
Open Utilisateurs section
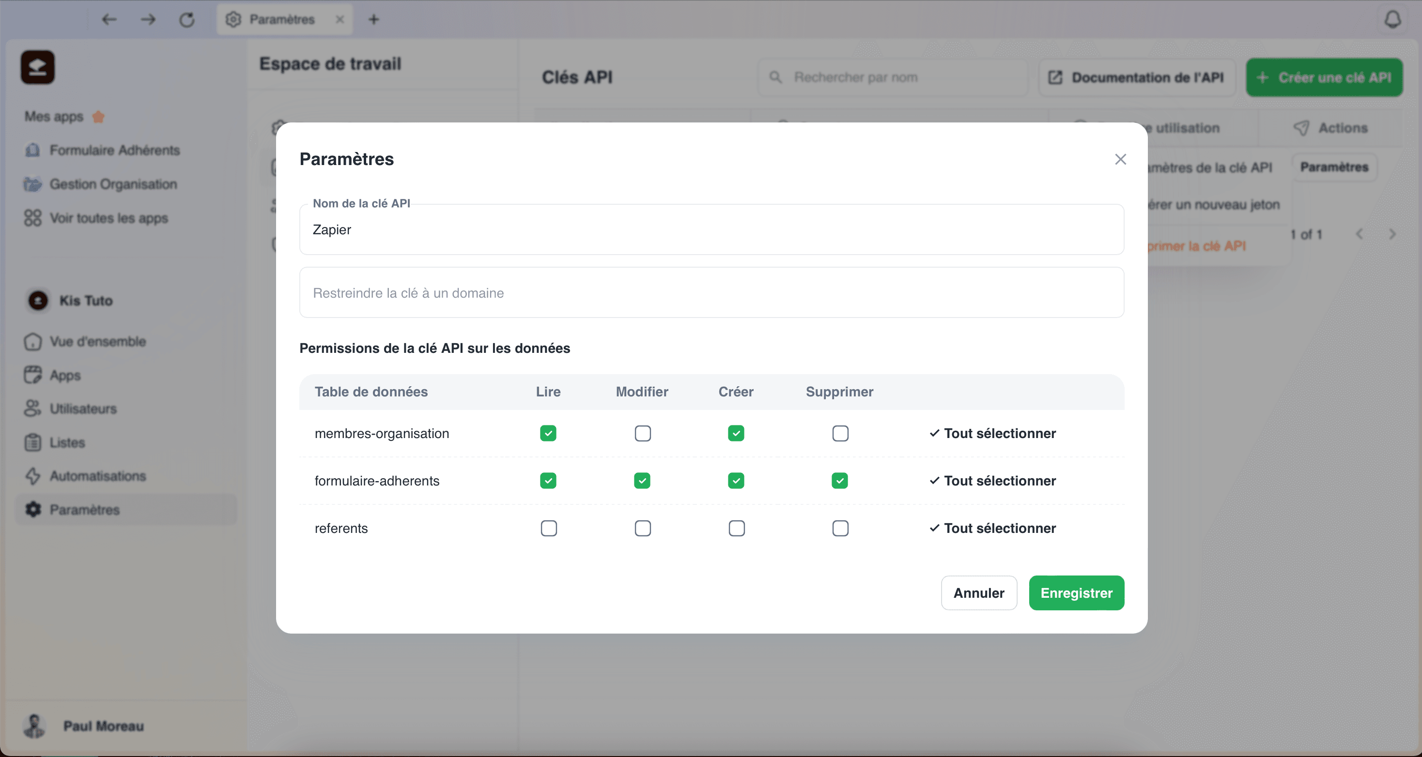70,409
